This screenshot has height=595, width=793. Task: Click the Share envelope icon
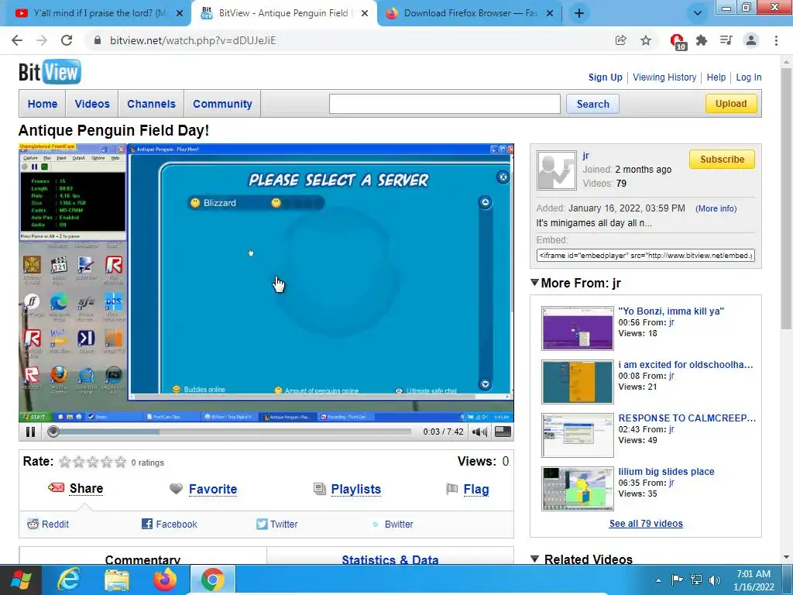tap(56, 488)
